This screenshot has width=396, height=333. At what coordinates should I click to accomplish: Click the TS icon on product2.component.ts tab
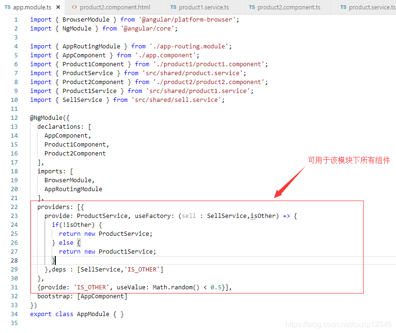click(x=252, y=7)
